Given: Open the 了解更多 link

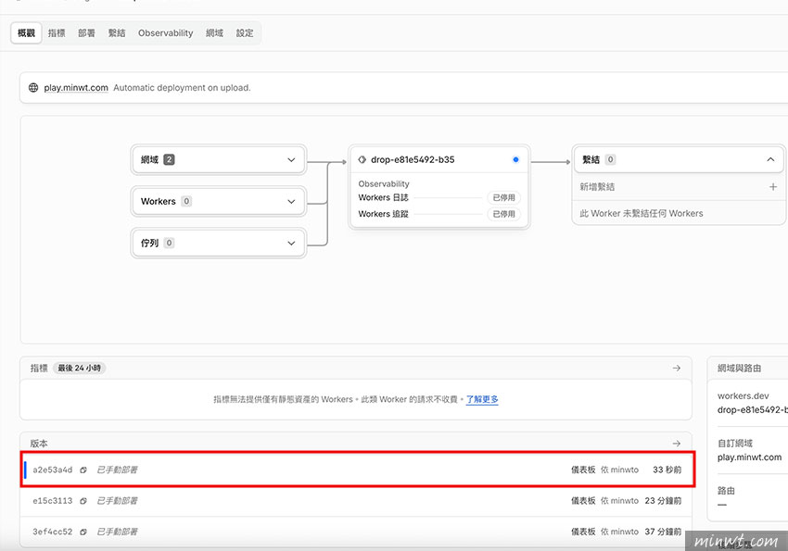Looking at the screenshot, I should click(482, 399).
